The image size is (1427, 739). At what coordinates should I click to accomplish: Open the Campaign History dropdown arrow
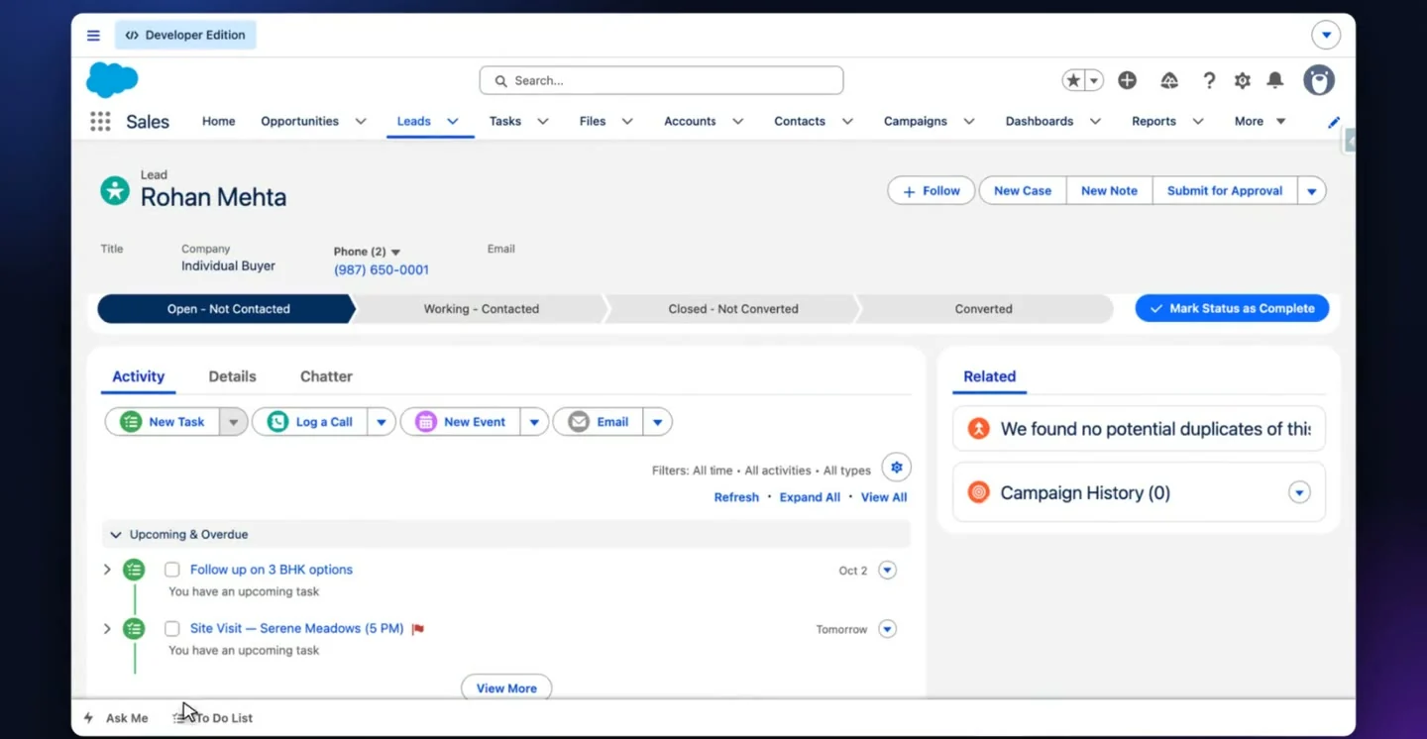point(1299,492)
